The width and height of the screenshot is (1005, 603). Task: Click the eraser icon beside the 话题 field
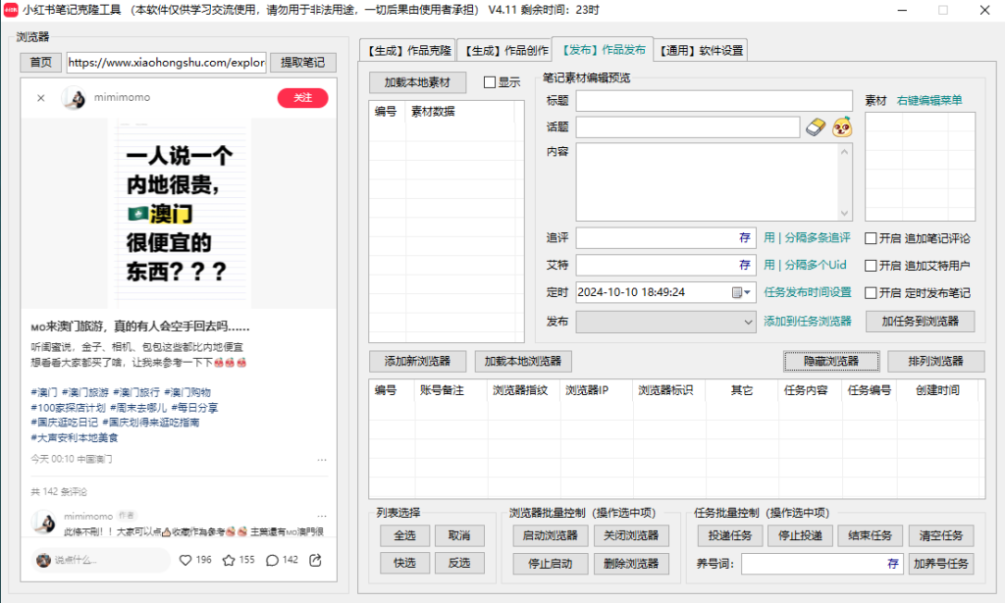tap(817, 127)
